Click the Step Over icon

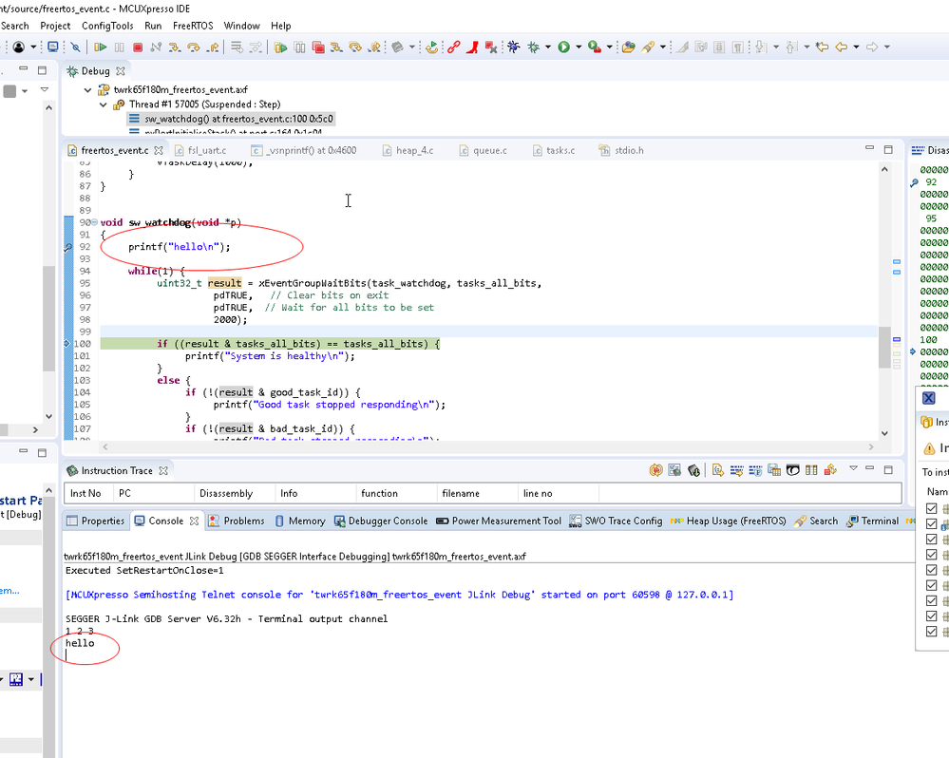(x=194, y=47)
